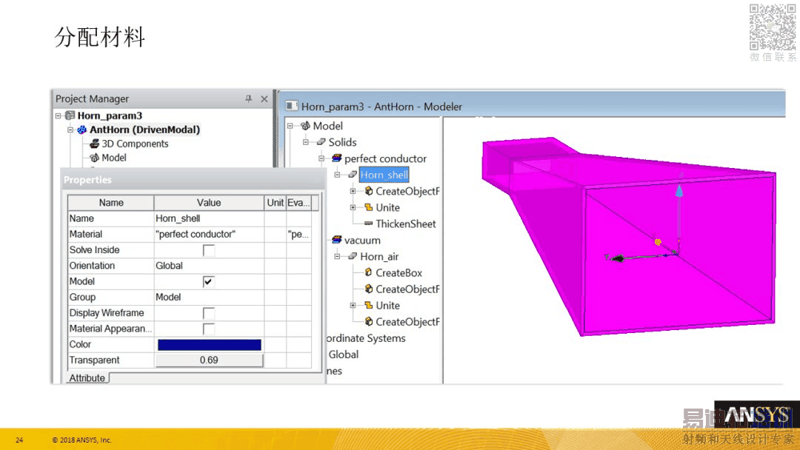Open the Transparent 0.69 button
This screenshot has height=450, width=800.
(209, 360)
